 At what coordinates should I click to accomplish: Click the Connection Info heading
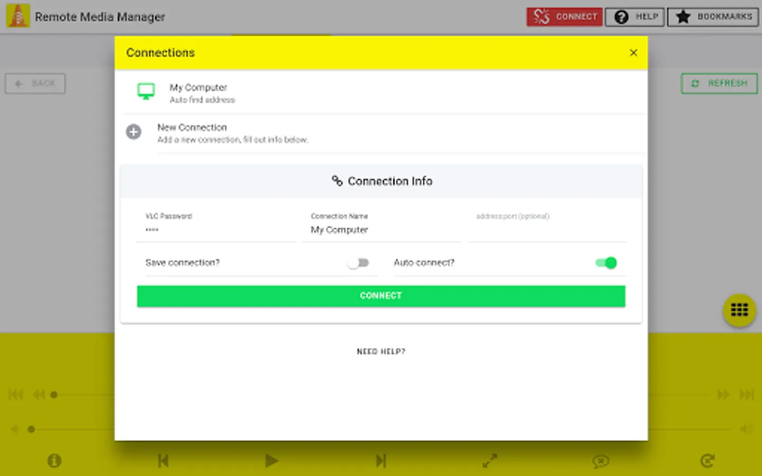coord(390,181)
